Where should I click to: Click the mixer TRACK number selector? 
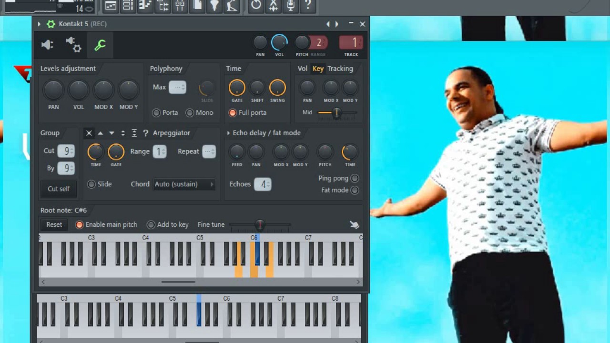pos(351,43)
